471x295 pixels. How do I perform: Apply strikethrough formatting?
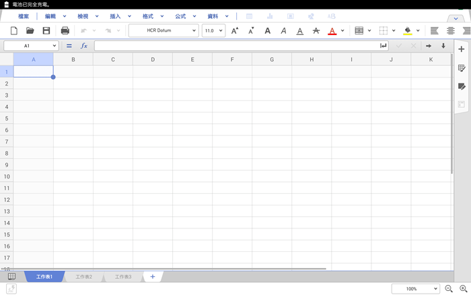316,31
